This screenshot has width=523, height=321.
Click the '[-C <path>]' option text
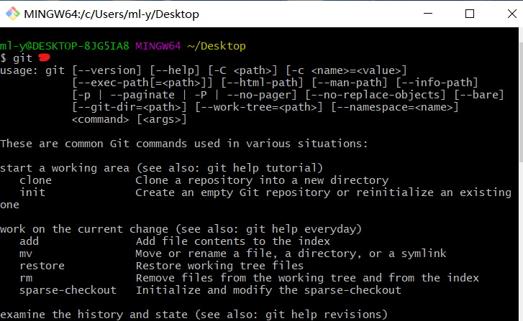click(x=242, y=70)
